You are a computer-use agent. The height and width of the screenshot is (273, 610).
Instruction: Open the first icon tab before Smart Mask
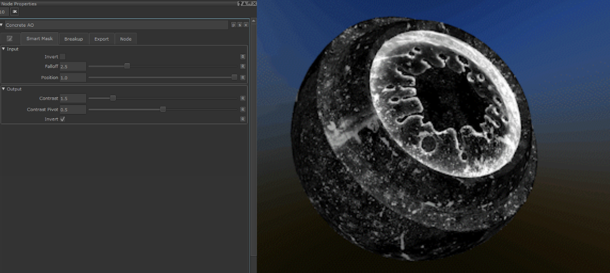[x=10, y=39]
